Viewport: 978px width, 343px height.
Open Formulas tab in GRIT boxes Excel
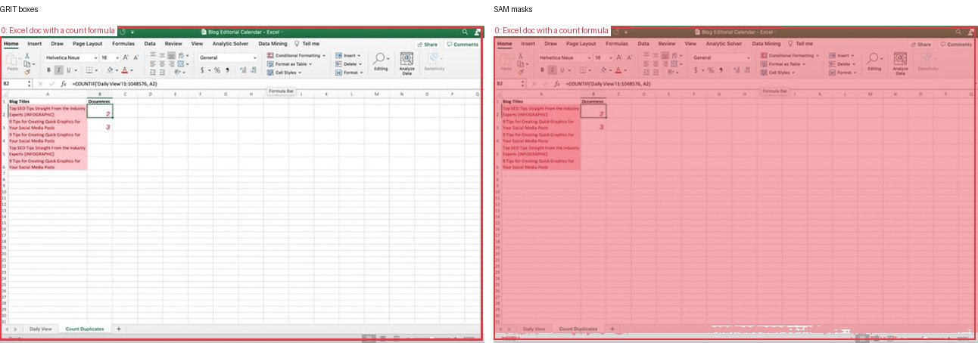pyautogui.click(x=123, y=44)
